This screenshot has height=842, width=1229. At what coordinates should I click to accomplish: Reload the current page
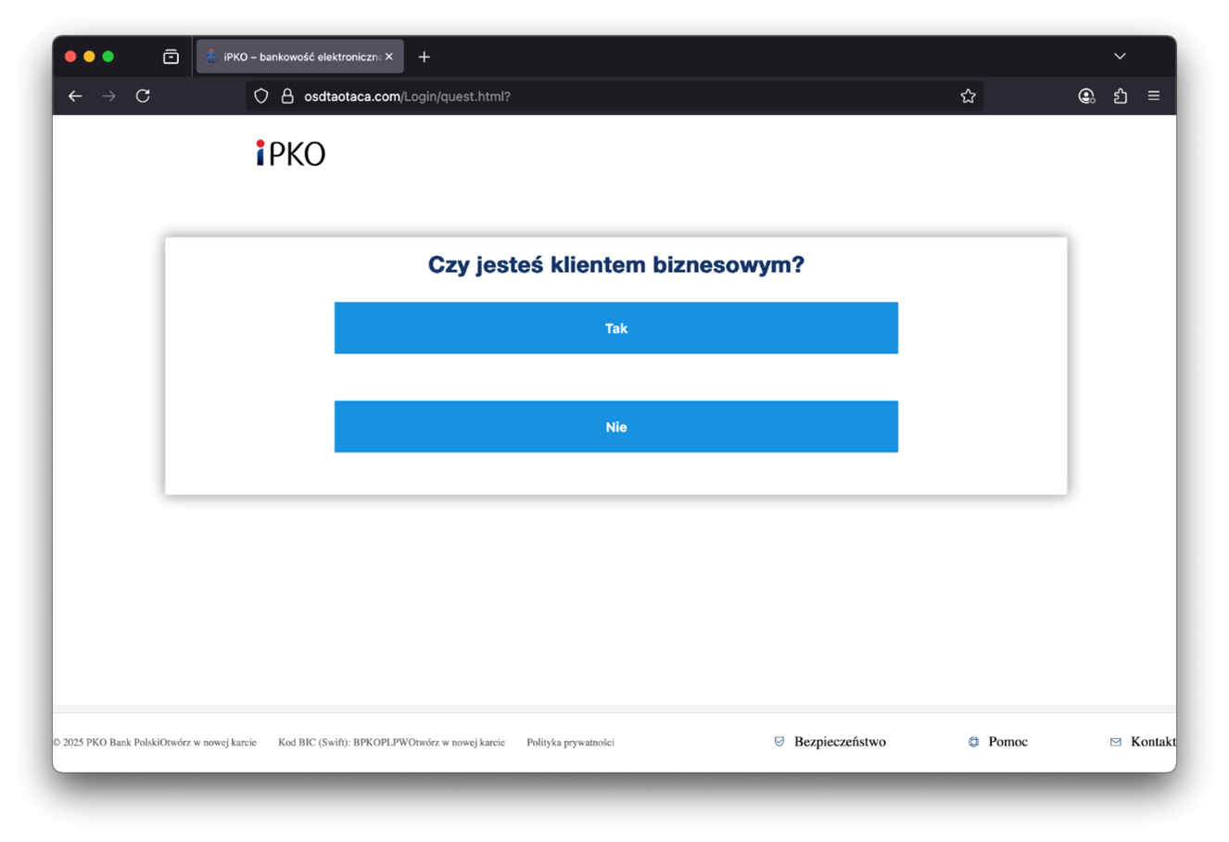(143, 96)
